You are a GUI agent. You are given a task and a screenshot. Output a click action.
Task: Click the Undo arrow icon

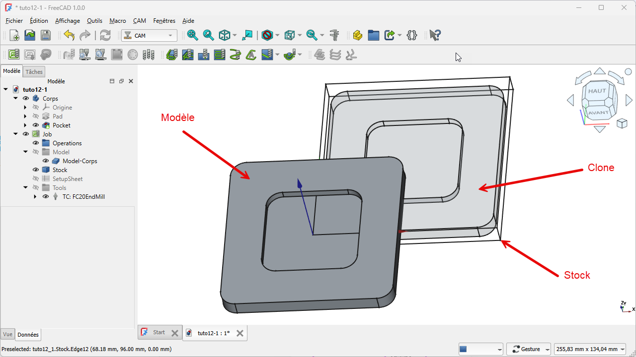pyautogui.click(x=69, y=35)
